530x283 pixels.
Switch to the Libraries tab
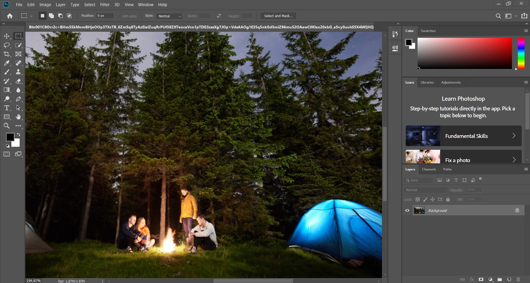pos(427,82)
